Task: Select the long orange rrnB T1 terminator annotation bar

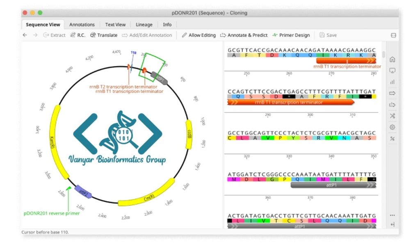Action: pyautogui.click(x=291, y=102)
